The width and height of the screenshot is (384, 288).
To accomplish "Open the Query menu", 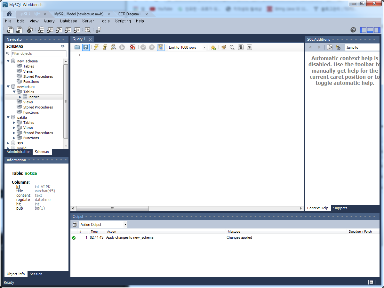I will (49, 21).
